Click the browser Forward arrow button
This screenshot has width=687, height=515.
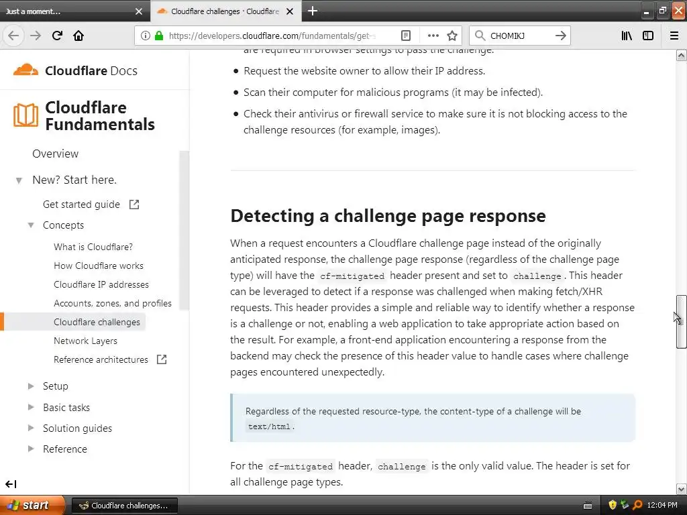pyautogui.click(x=36, y=36)
